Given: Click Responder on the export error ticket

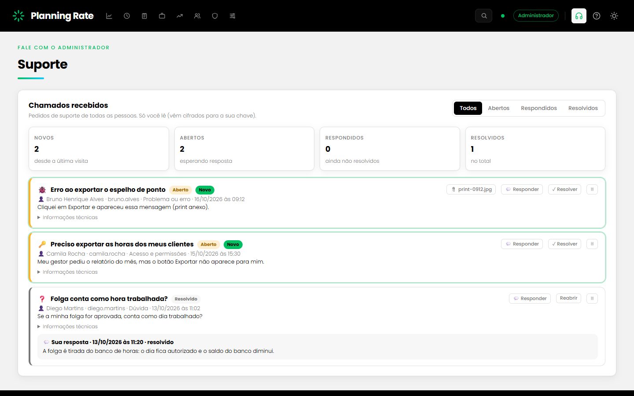Looking at the screenshot, I should click(522, 190).
